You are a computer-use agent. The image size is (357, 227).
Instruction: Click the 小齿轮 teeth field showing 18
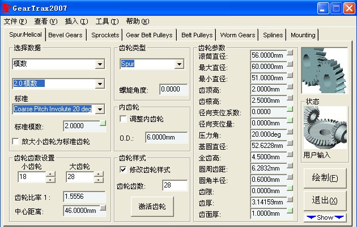[32, 177]
